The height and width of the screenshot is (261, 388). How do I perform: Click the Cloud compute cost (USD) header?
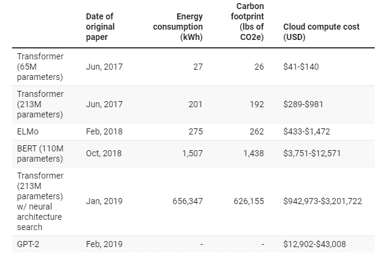point(321,31)
